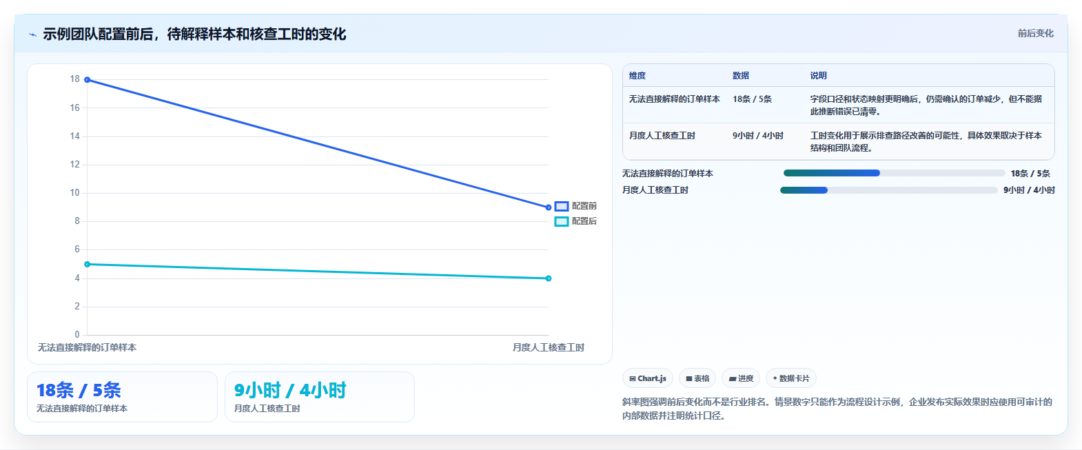Click the 月度人工核查工时 progress bar

pyautogui.click(x=888, y=190)
